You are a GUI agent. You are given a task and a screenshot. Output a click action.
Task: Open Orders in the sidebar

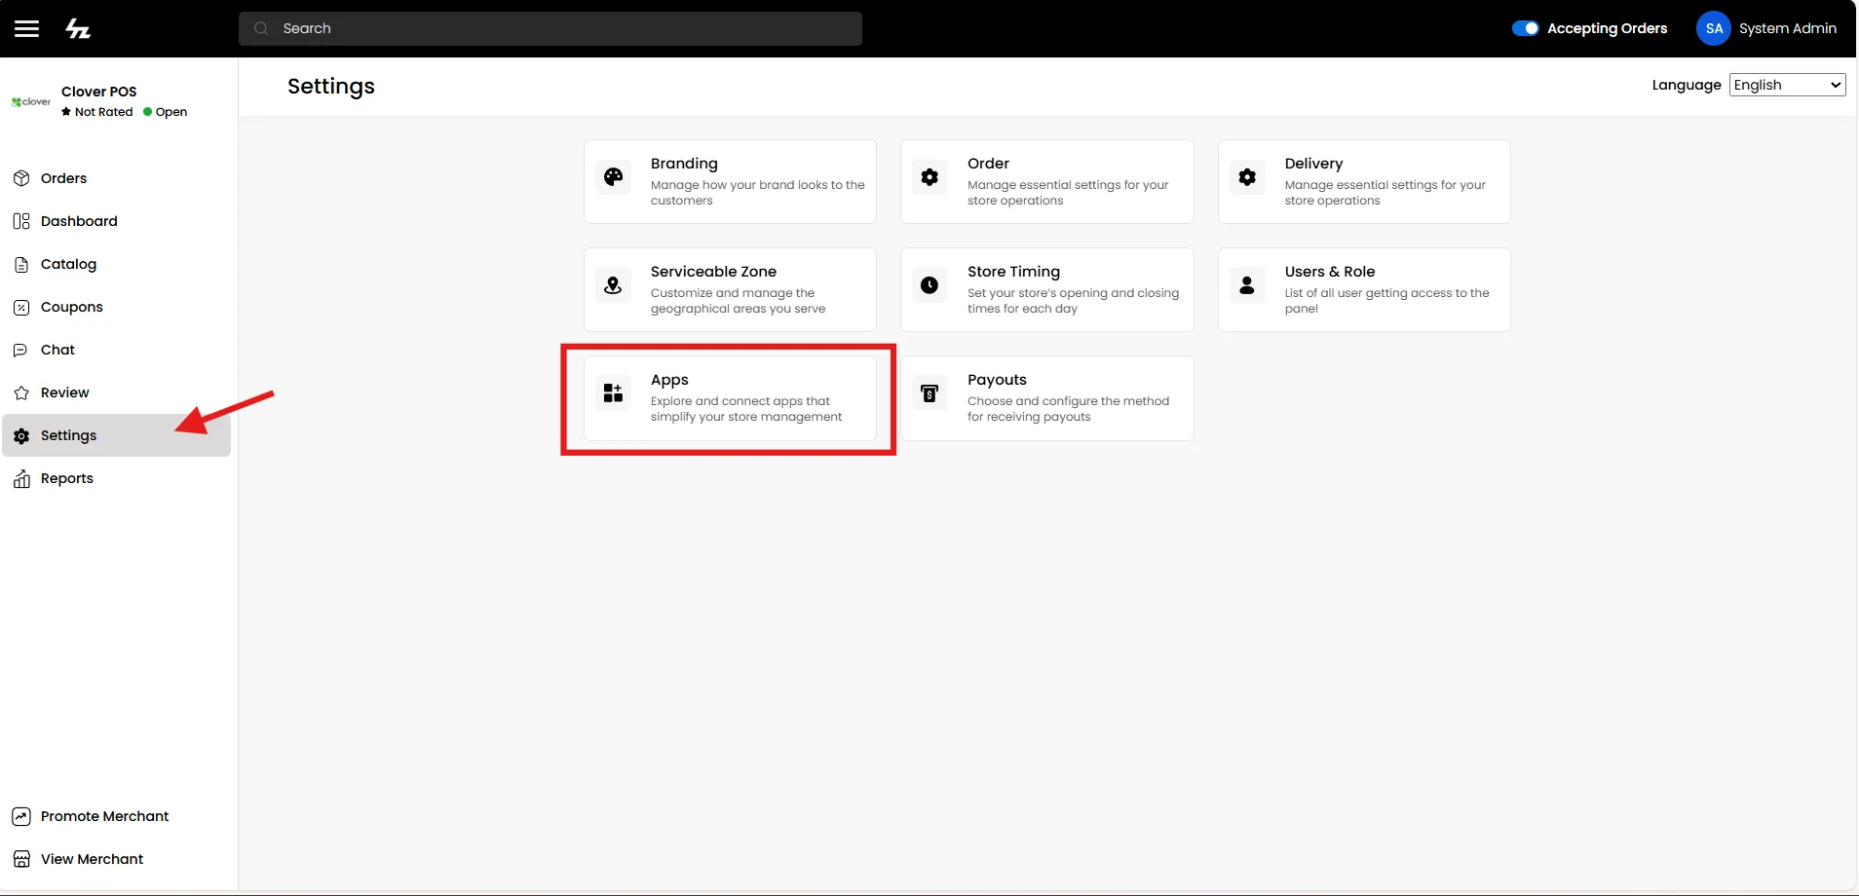click(x=117, y=178)
